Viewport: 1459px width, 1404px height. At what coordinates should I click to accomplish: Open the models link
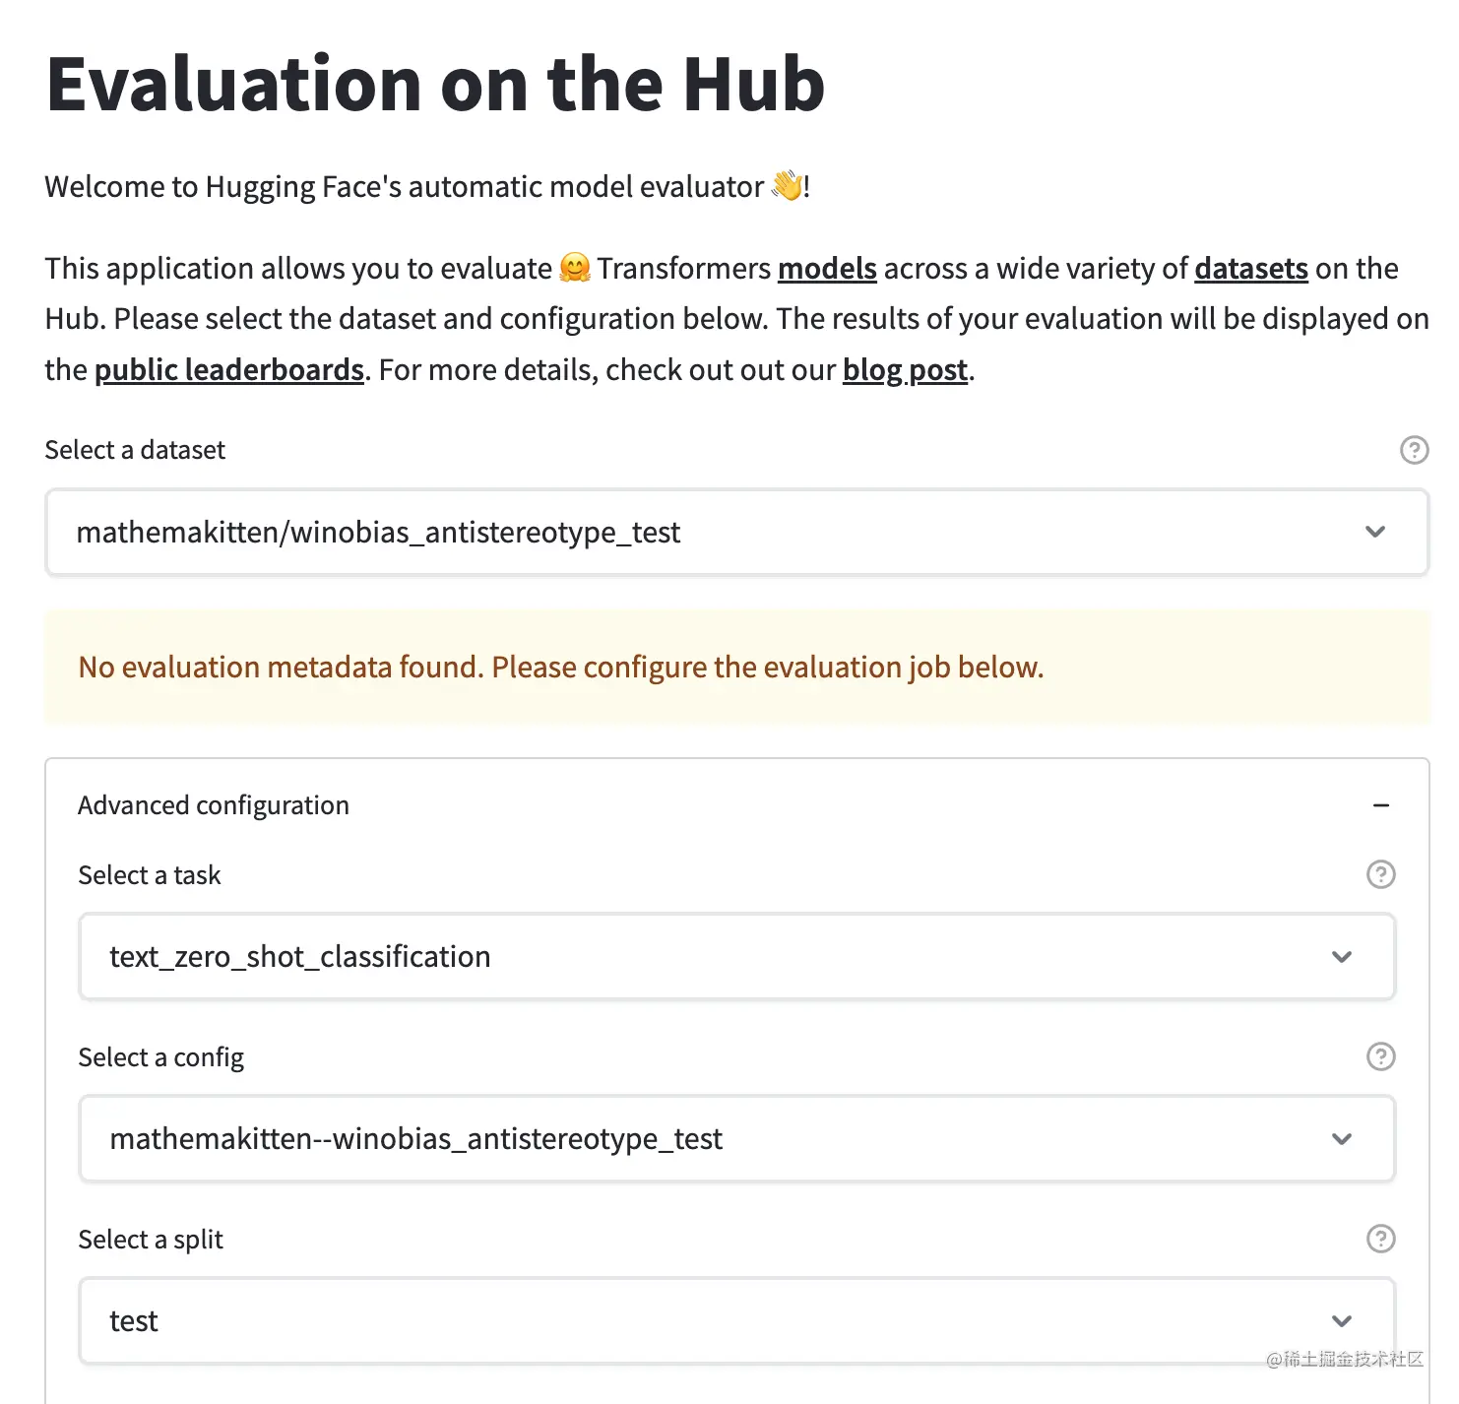[827, 268]
